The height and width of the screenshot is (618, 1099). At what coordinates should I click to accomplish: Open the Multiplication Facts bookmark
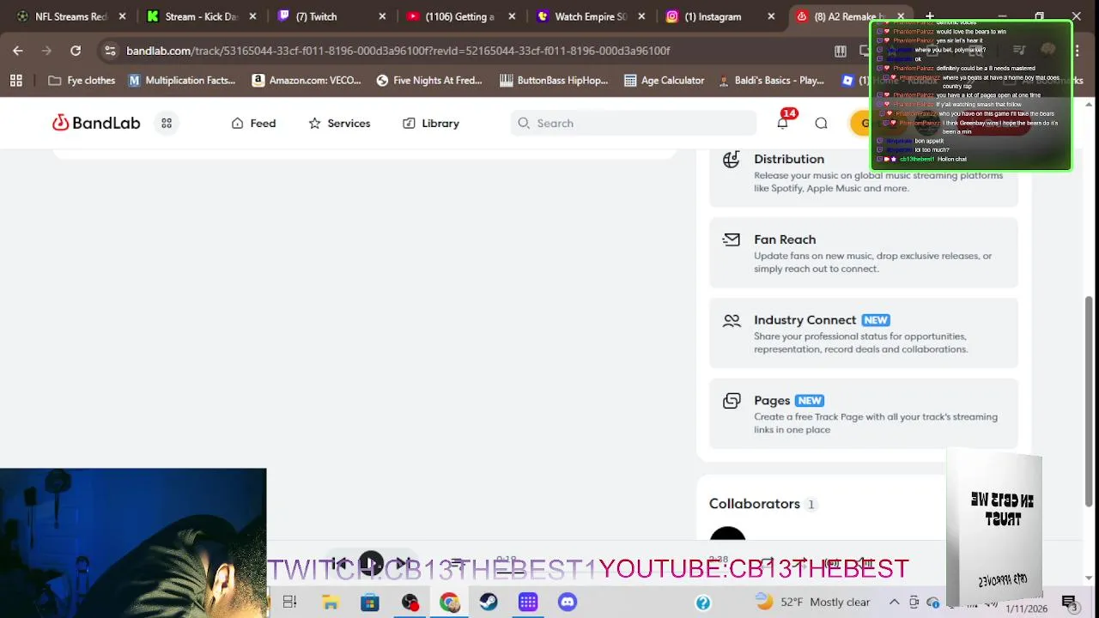click(x=182, y=80)
